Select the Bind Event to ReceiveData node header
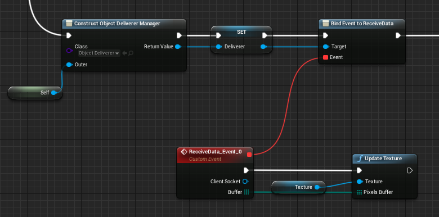The height and width of the screenshot is (217, 439). coord(362,24)
